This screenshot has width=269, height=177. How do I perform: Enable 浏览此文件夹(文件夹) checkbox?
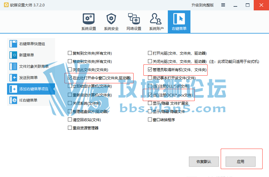(x=70, y=69)
